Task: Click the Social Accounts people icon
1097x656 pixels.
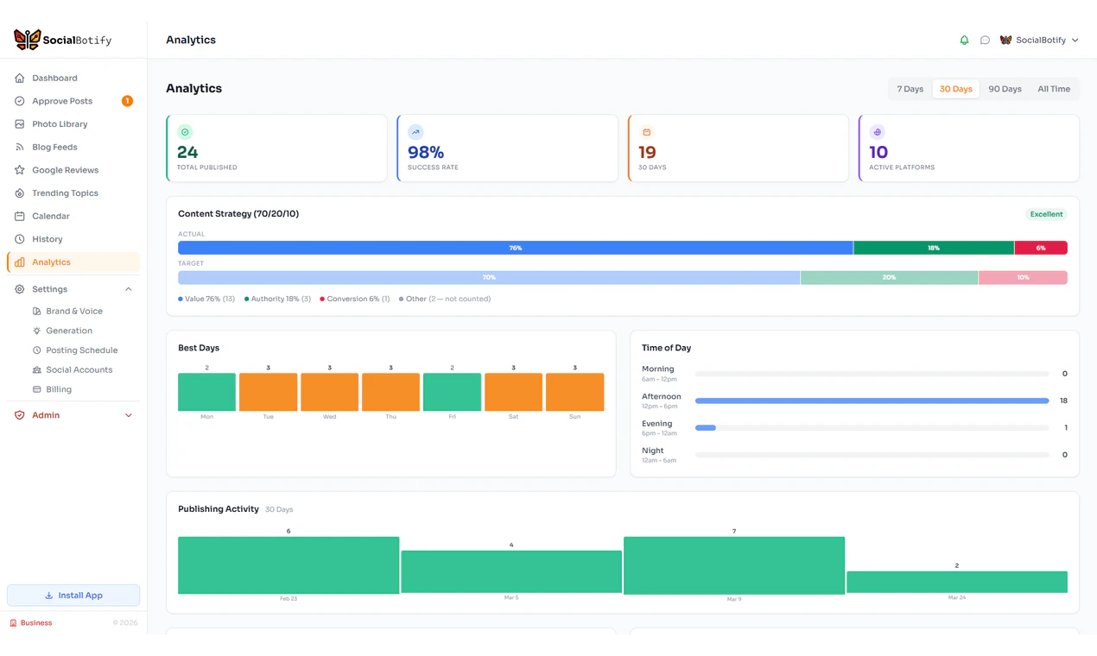Action: (x=36, y=369)
